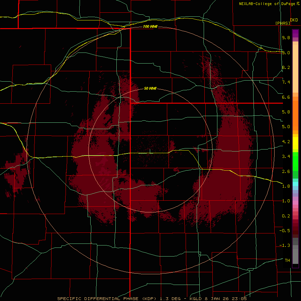Screen dimensions: 301x301
Task: Click the 3.4 value on the color scale
Action: (286, 157)
